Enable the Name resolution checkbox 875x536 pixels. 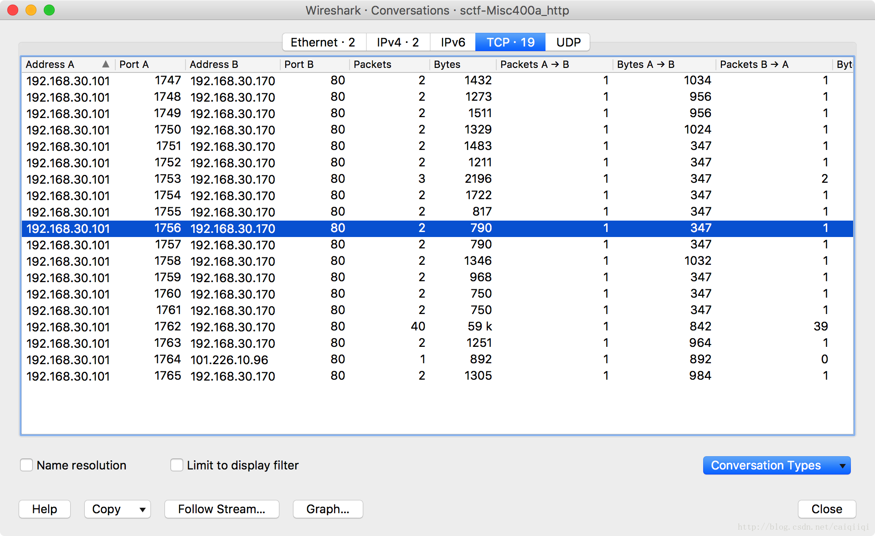pos(26,465)
